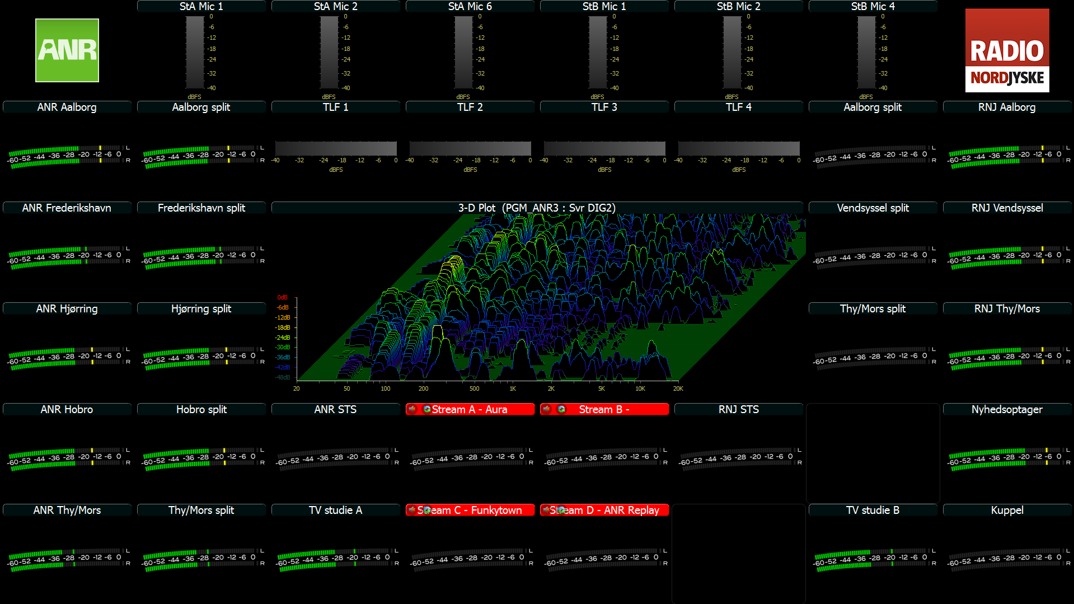Screen dimensions: 1074x604
Task: Click the Radio Nordjyske logo
Action: coord(1007,50)
